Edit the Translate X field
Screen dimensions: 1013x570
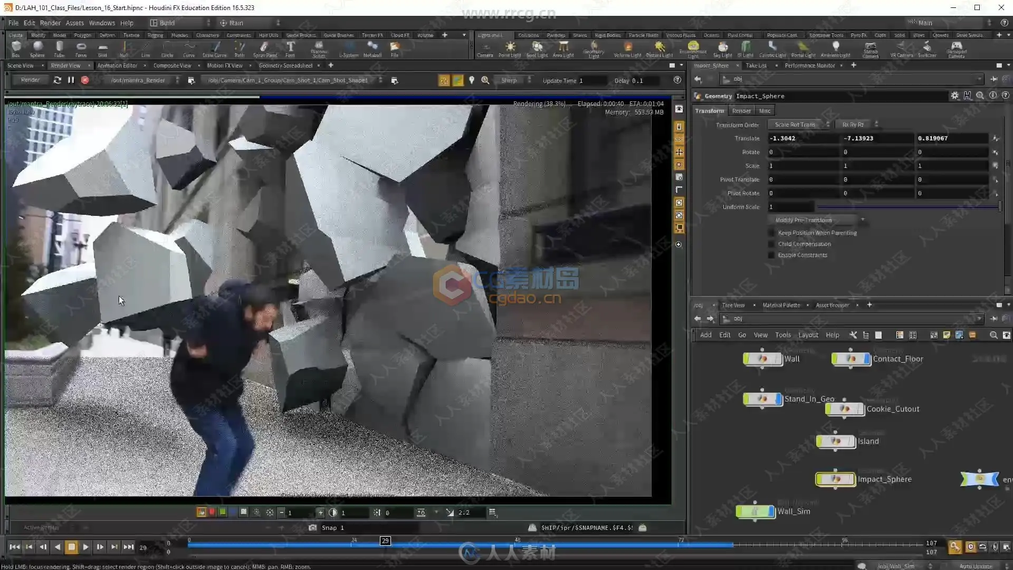803,138
